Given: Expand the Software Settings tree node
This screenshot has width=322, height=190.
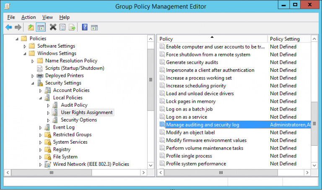Looking at the screenshot, I should pyautogui.click(x=25, y=46).
